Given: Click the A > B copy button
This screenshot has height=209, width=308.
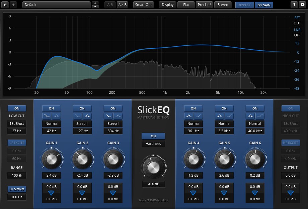Looking at the screenshot, I should pos(123,5).
